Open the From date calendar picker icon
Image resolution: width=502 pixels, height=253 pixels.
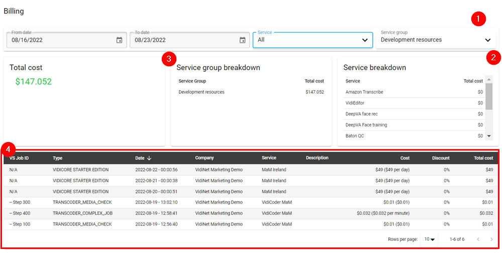tap(119, 40)
